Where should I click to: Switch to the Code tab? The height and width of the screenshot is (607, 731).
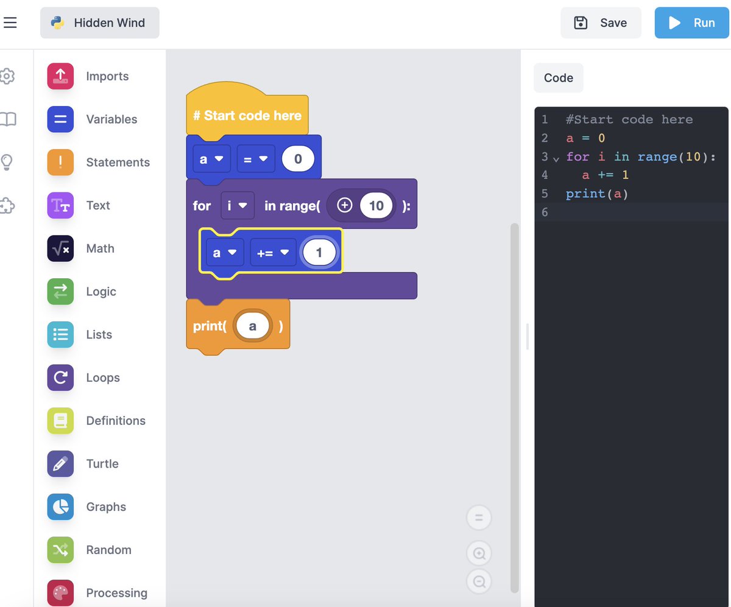[558, 77]
